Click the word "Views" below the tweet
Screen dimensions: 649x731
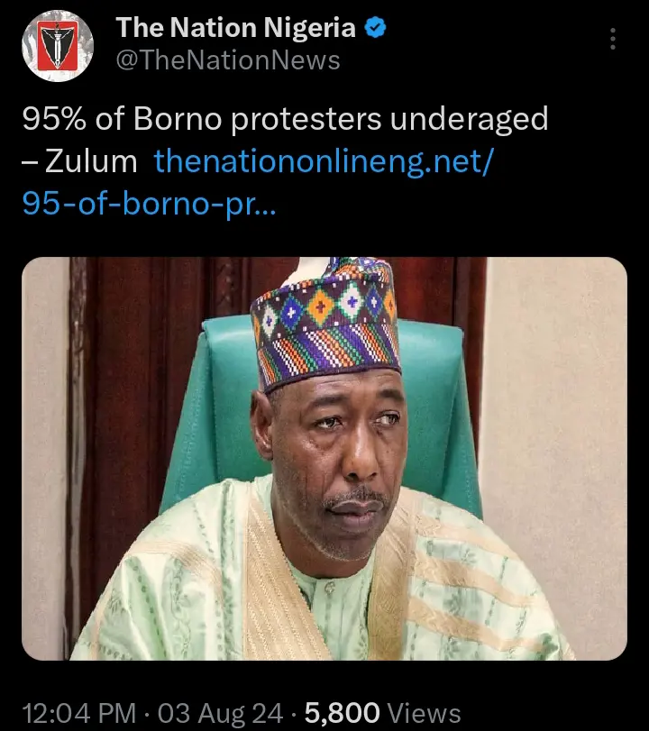424,715
